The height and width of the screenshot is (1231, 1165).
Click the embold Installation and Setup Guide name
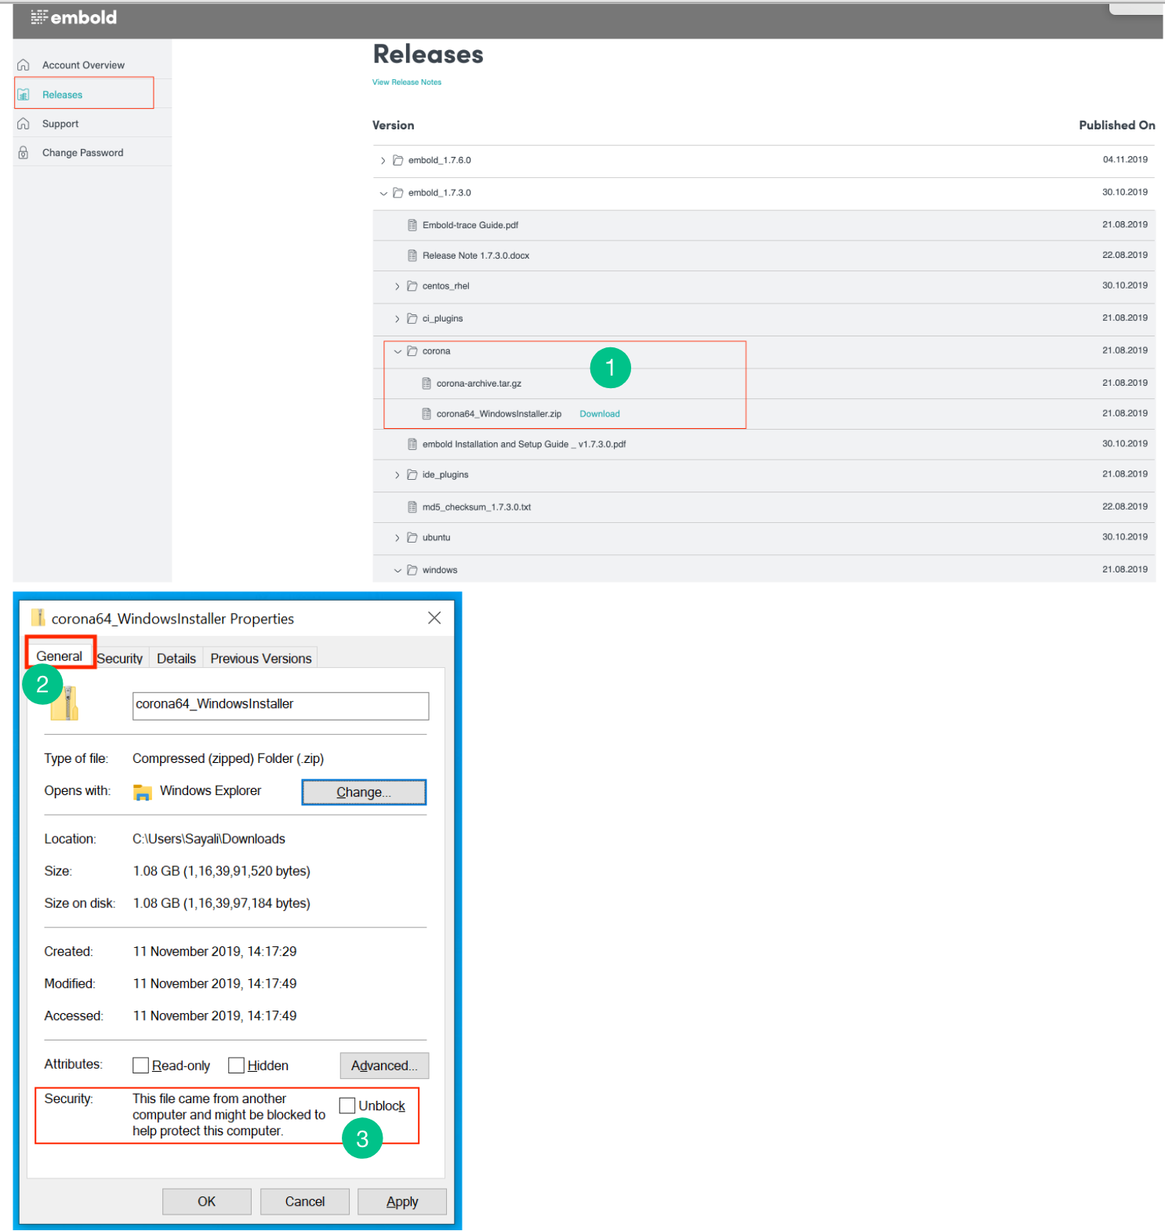(524, 445)
